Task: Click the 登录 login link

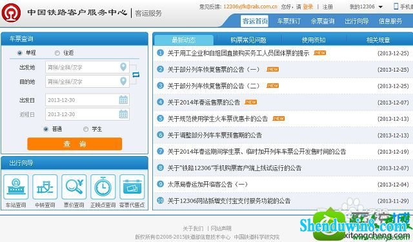Action: point(308,7)
